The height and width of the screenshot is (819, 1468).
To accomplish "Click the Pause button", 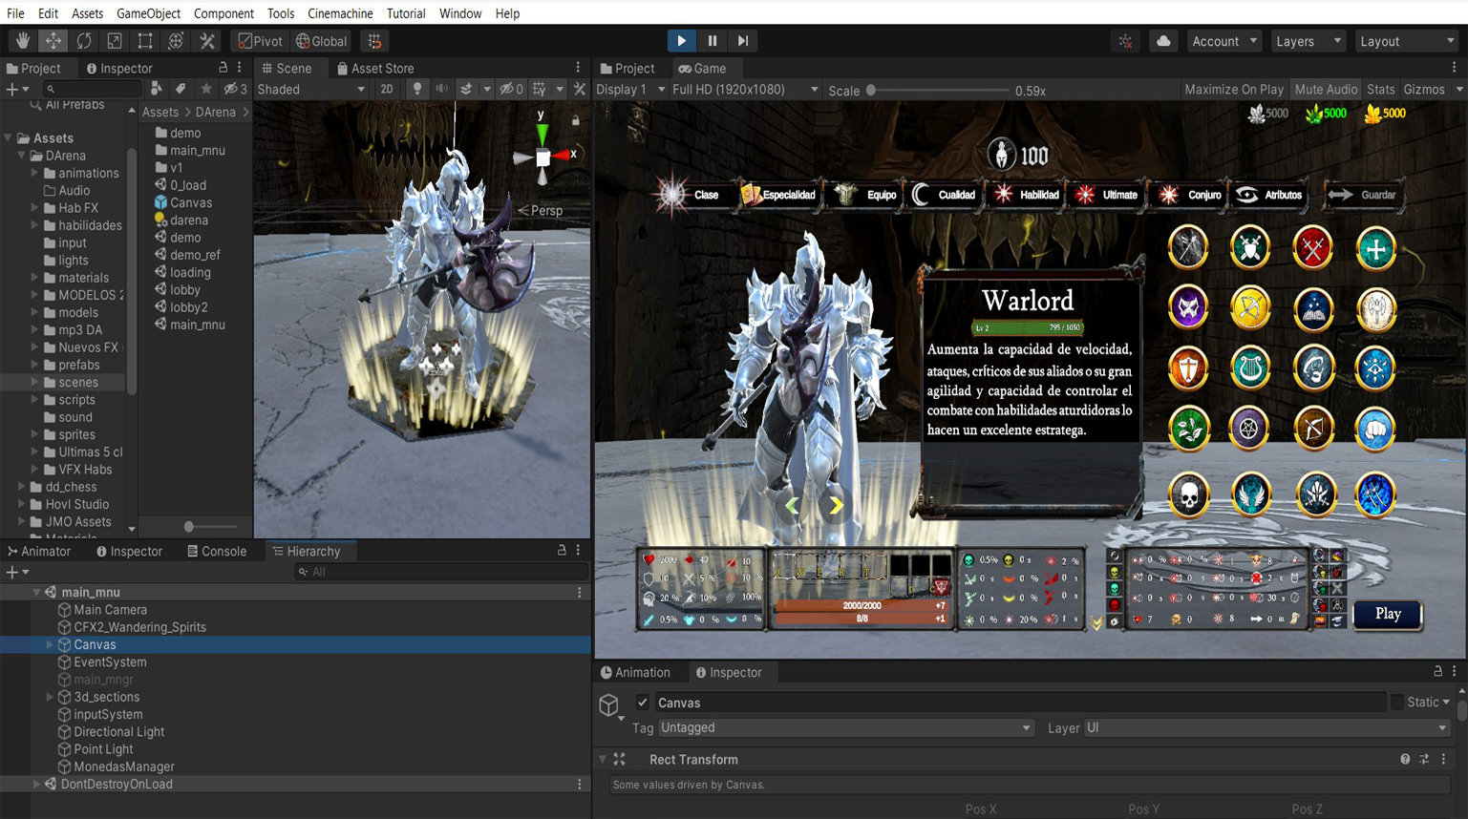I will (x=712, y=41).
